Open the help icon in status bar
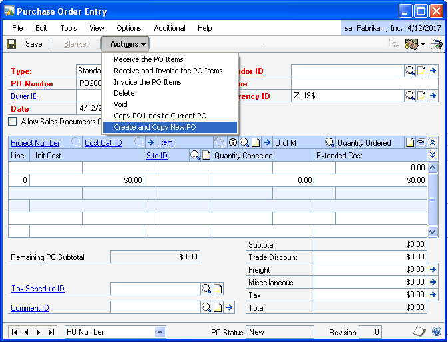The width and height of the screenshot is (448, 342). 437,331
